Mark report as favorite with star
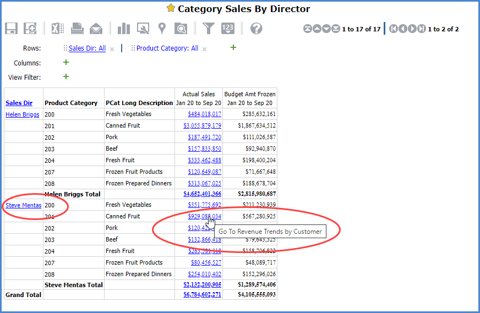 pos(171,9)
